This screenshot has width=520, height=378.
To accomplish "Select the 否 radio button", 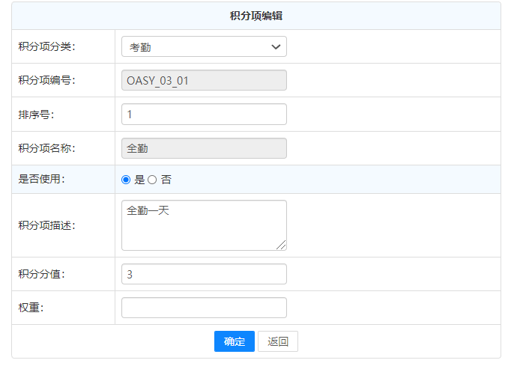I will 152,180.
